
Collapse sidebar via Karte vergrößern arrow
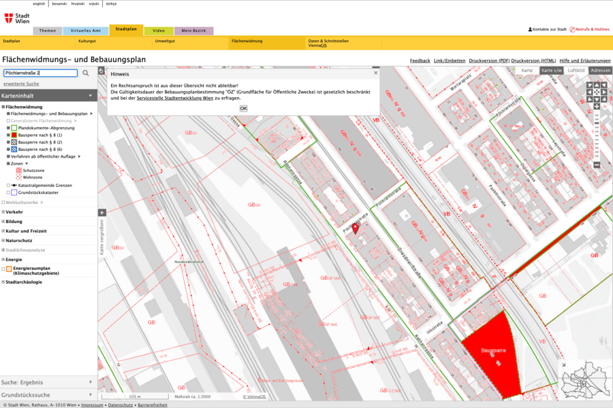click(102, 212)
